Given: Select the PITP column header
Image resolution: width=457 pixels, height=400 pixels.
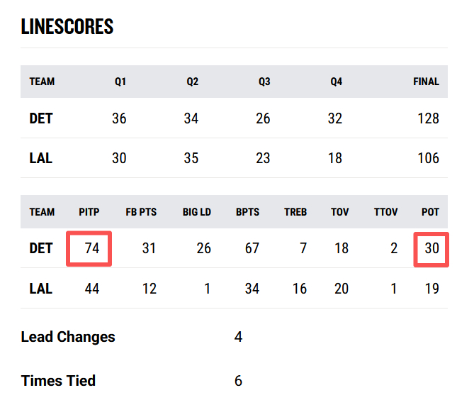Looking at the screenshot, I should click(x=89, y=212).
